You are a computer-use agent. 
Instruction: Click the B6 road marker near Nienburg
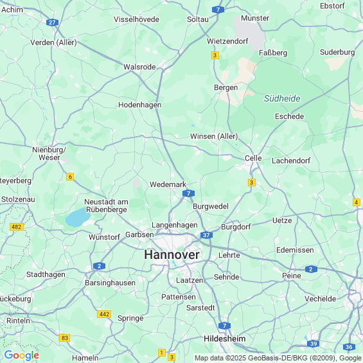point(70,177)
